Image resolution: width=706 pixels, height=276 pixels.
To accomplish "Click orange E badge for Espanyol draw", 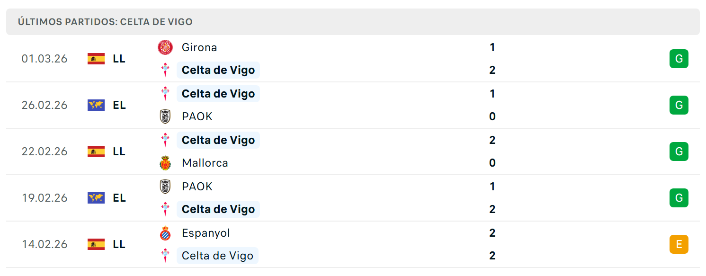I will [x=679, y=244].
